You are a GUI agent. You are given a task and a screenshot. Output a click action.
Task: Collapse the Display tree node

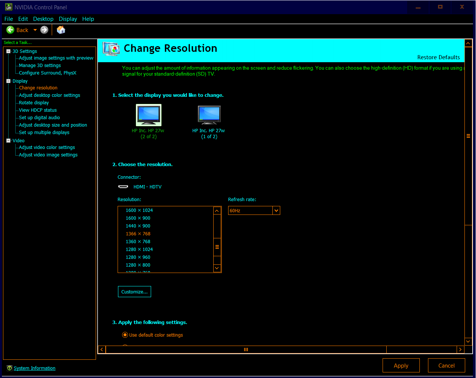[x=9, y=81]
